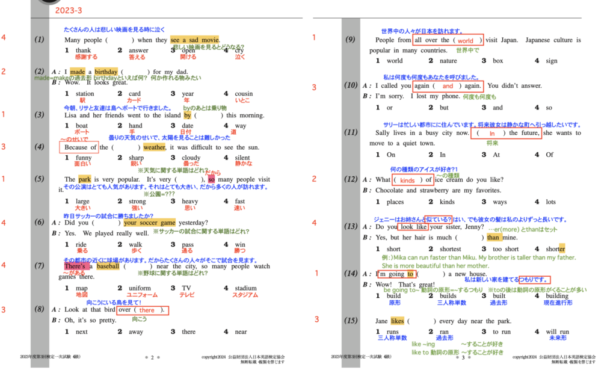
Task: Choose option 'cry' under question 1
Action: tap(239, 51)
